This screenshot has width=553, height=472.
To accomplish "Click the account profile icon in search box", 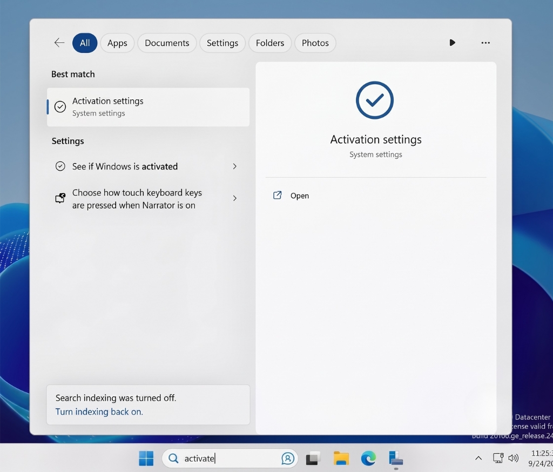I will click(288, 458).
